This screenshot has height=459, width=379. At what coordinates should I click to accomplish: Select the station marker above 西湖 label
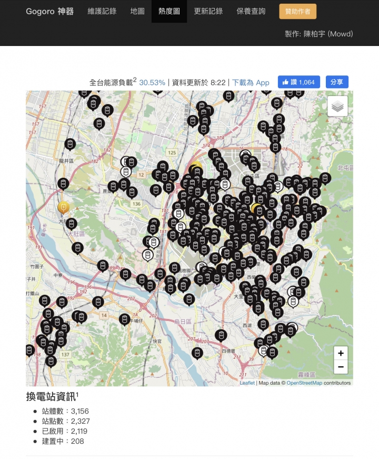263,324
